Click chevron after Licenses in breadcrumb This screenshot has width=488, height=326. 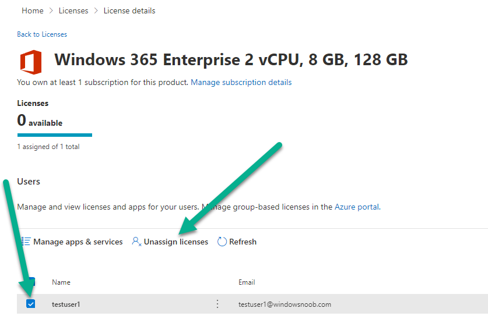pos(96,11)
